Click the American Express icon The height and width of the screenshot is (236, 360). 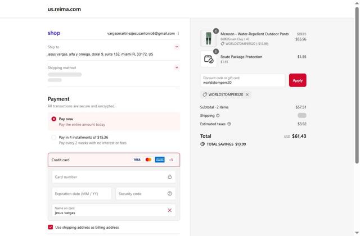tap(160, 160)
